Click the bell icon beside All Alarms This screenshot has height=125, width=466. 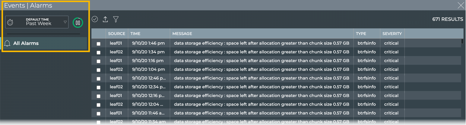click(8, 43)
